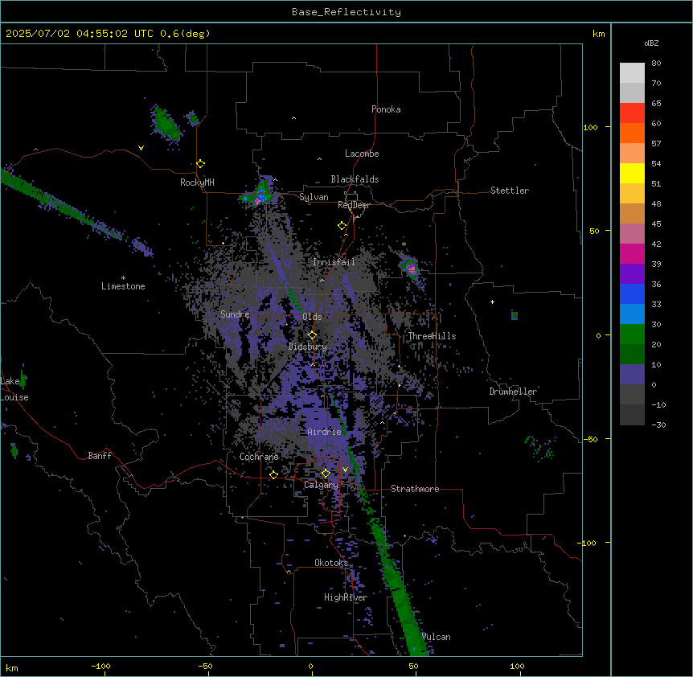The width and height of the screenshot is (693, 677).
Task: Click the asterisk marker above Limestone
Action: click(x=123, y=277)
